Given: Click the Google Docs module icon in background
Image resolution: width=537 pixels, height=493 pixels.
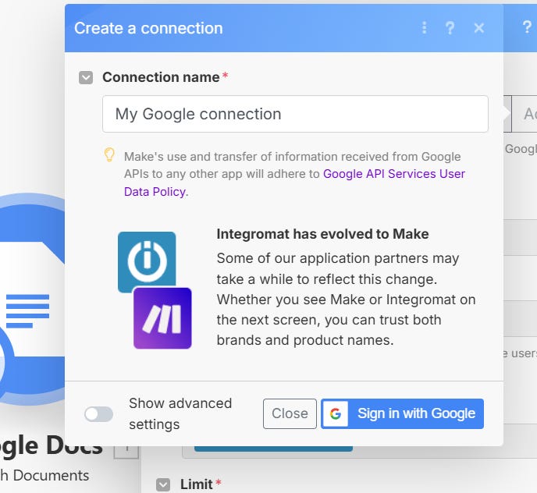Looking at the screenshot, I should click(x=33, y=300).
